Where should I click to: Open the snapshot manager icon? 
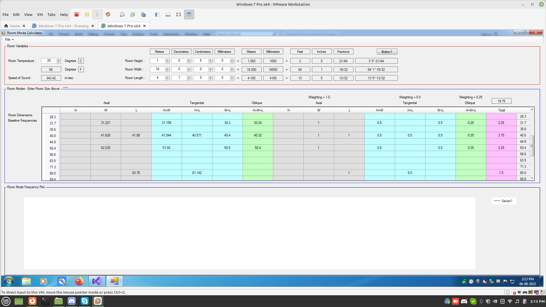coord(143,14)
